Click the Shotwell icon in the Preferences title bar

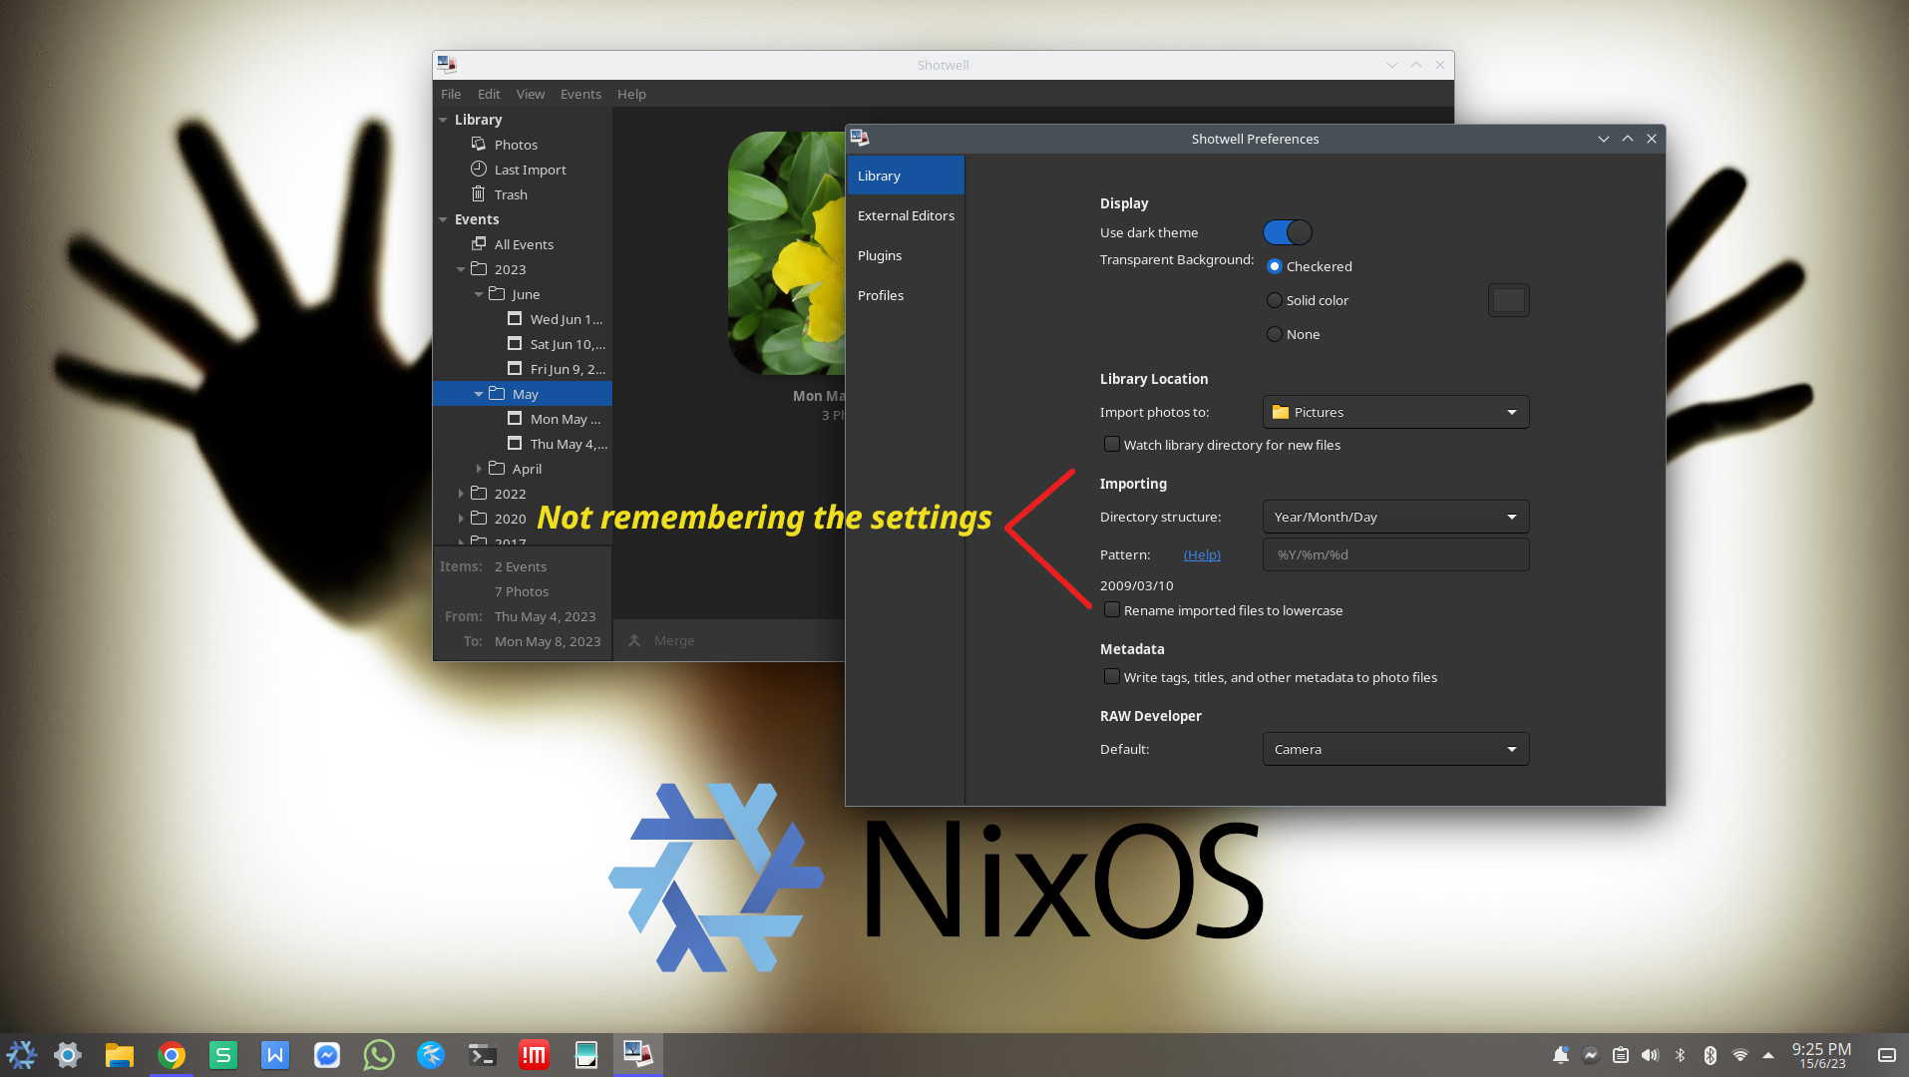(x=859, y=139)
